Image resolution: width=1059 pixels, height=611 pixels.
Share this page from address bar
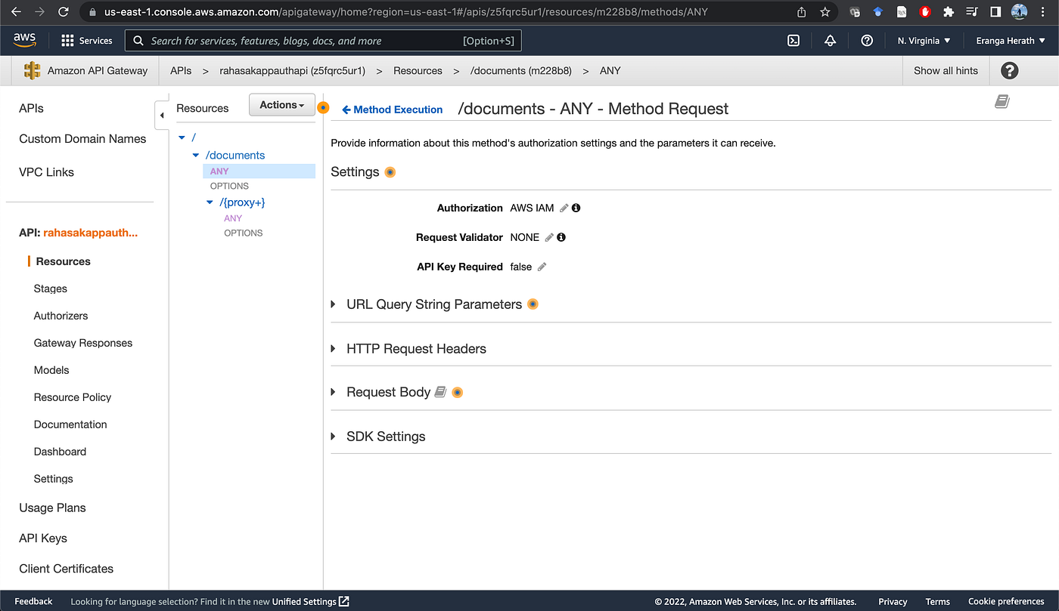pyautogui.click(x=802, y=12)
